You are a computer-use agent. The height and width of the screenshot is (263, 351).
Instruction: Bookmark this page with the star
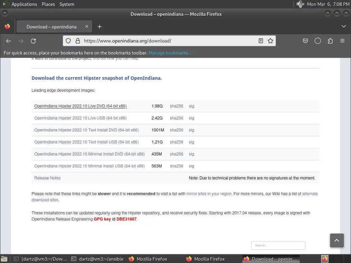tap(270, 41)
